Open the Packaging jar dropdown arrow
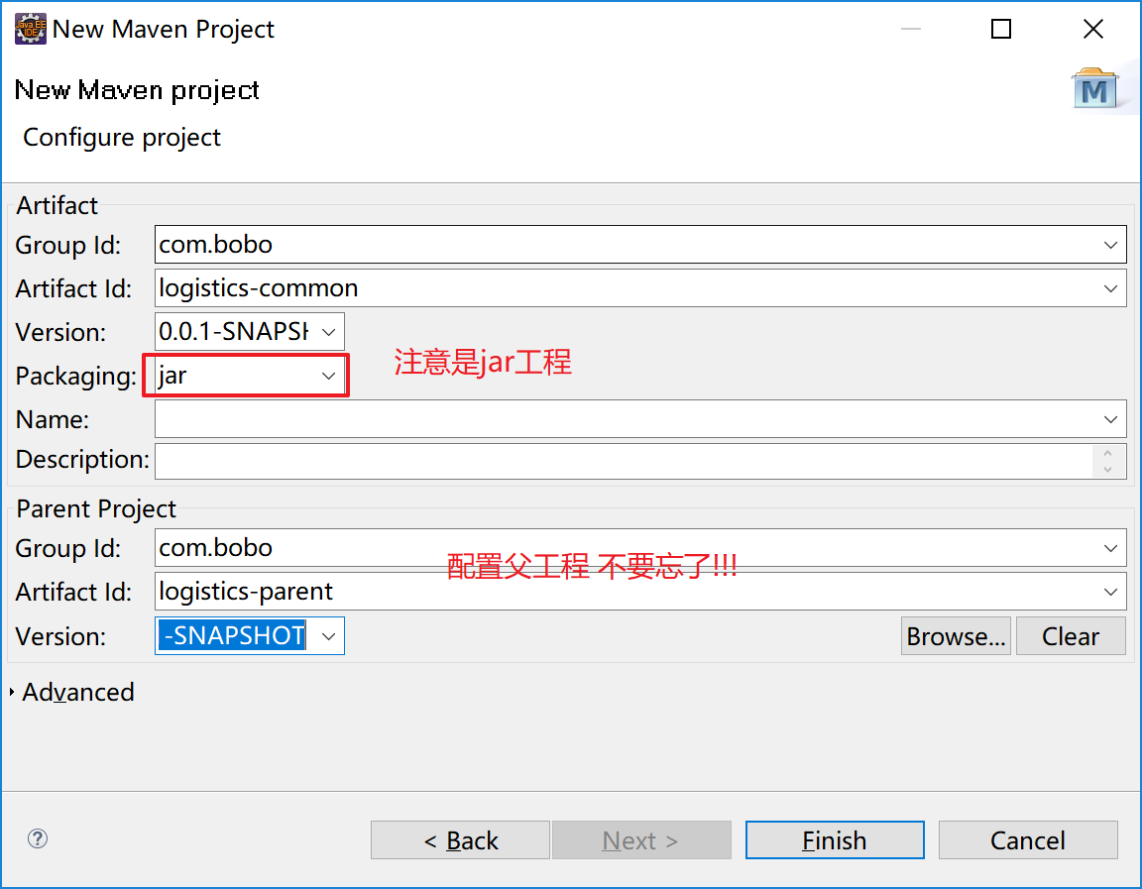This screenshot has width=1142, height=889. (x=328, y=376)
